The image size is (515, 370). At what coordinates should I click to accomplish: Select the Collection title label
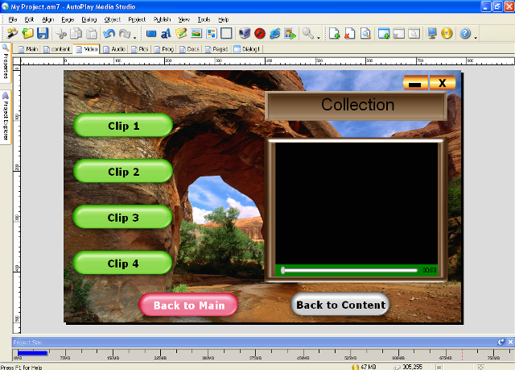click(x=356, y=105)
